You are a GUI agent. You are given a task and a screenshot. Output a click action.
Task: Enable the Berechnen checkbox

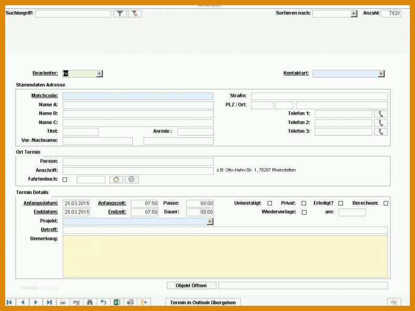[386, 203]
